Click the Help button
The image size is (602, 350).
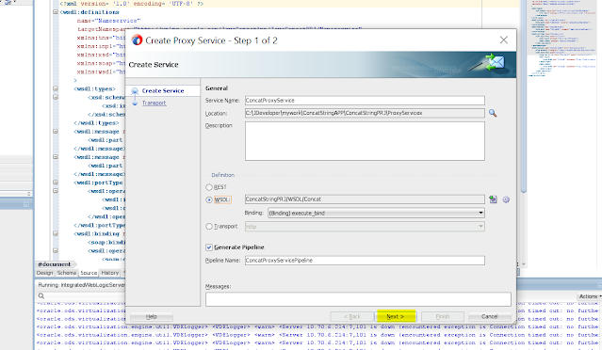point(152,317)
